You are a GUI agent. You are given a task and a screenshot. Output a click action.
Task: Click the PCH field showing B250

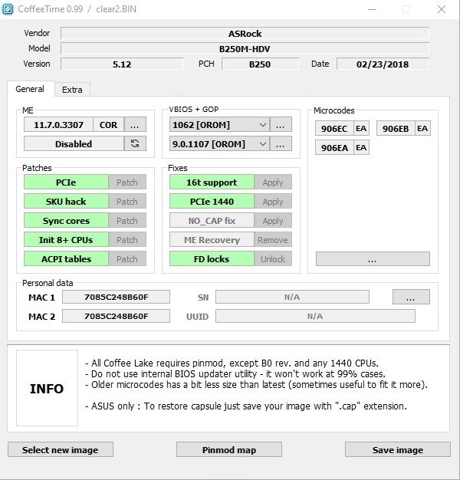click(260, 64)
